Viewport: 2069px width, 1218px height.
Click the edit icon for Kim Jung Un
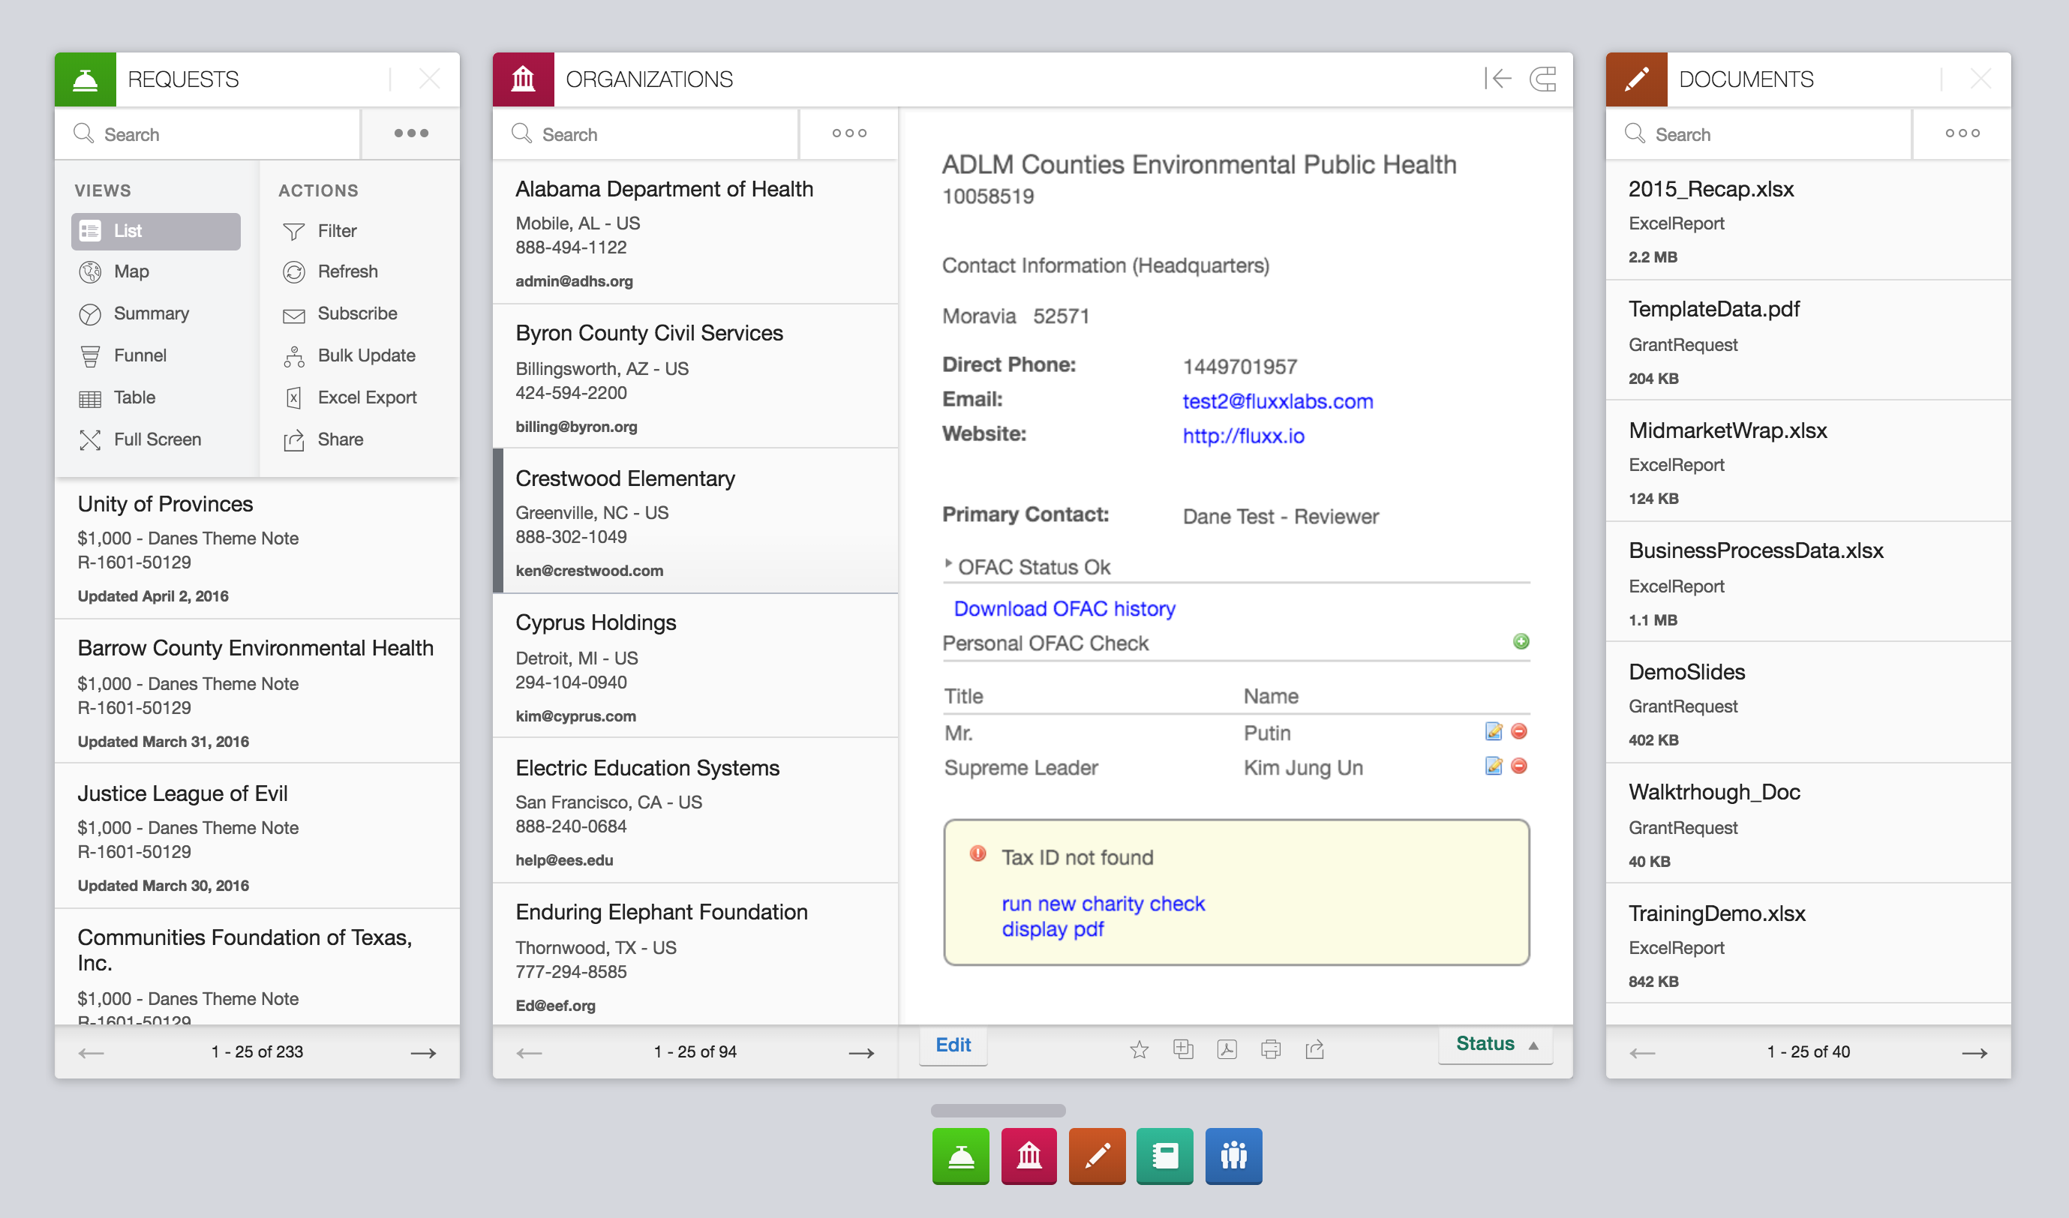1494,766
